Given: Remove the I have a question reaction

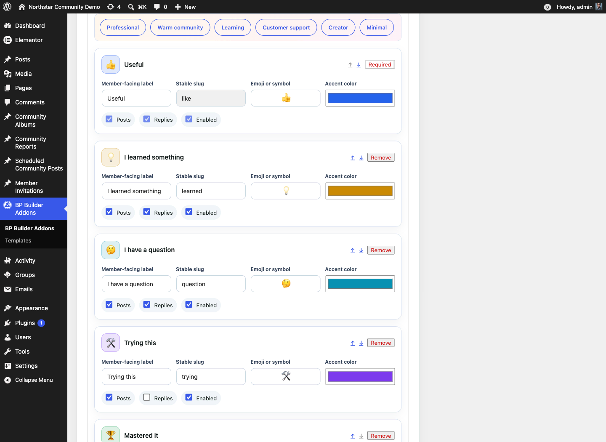Looking at the screenshot, I should coord(381,250).
